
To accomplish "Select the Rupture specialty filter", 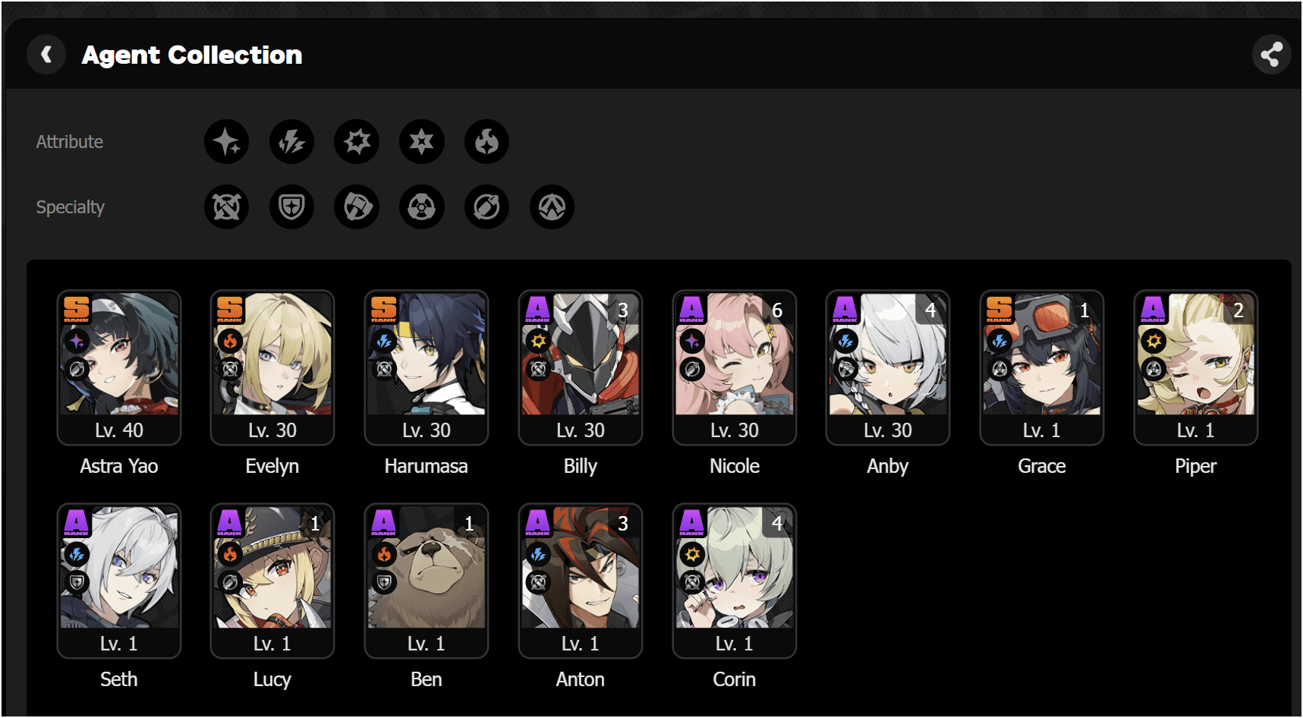I will point(552,207).
